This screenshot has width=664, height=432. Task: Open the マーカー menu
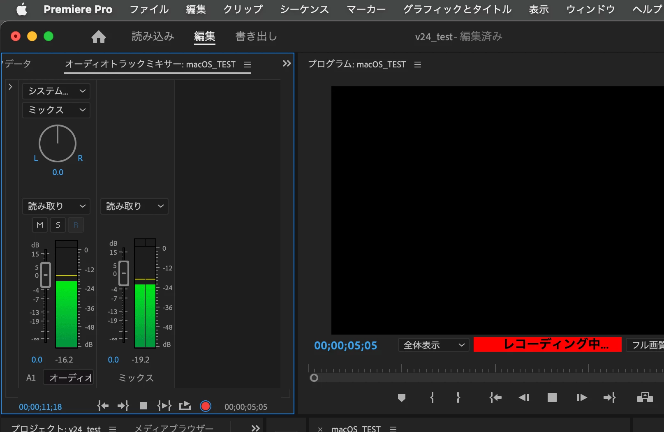point(366,9)
